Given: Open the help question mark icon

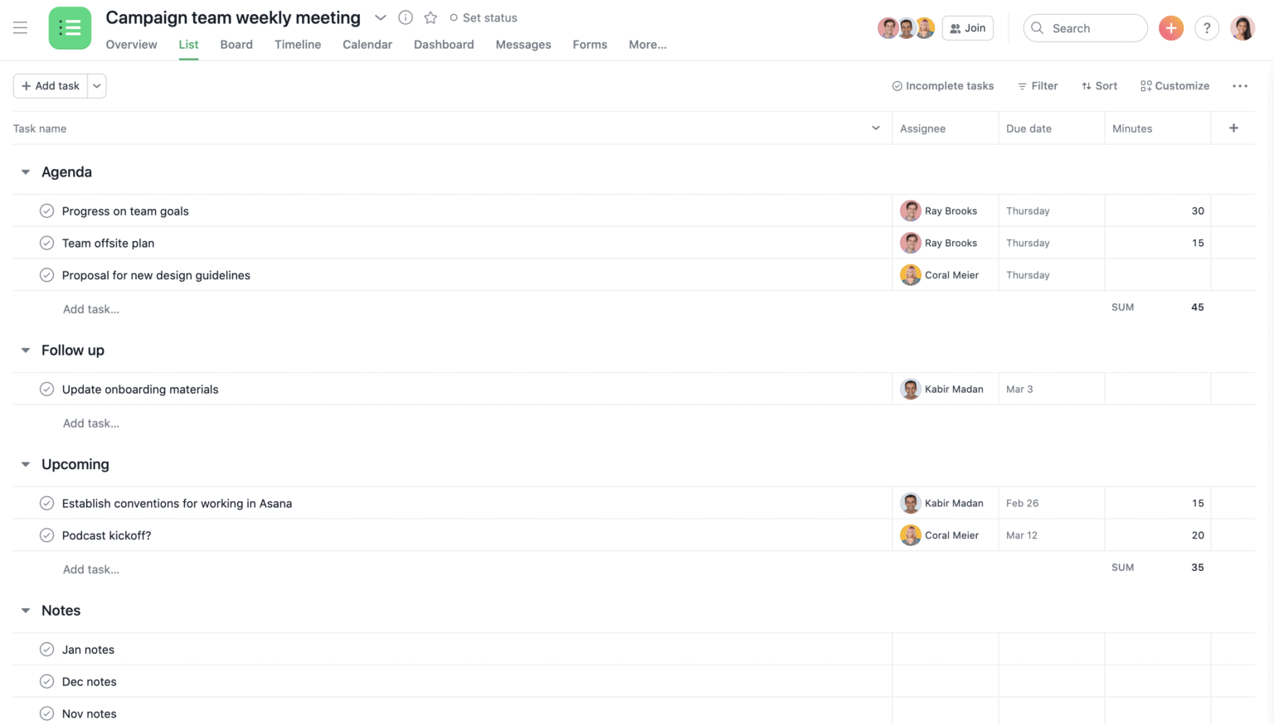Looking at the screenshot, I should [x=1207, y=28].
